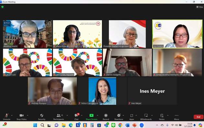Select the Ines Meyer name tile
The image size is (204, 128).
[x=152, y=91]
